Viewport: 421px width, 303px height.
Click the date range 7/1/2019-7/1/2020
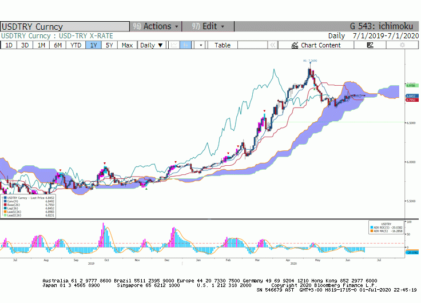pyautogui.click(x=386, y=36)
